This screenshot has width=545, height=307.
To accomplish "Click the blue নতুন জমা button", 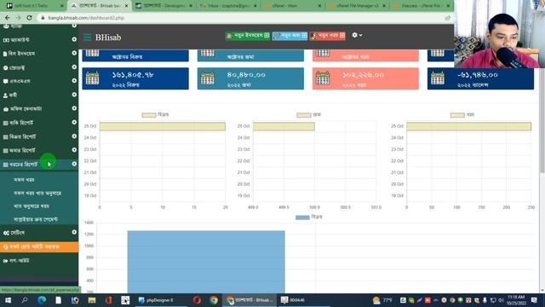I will point(290,36).
